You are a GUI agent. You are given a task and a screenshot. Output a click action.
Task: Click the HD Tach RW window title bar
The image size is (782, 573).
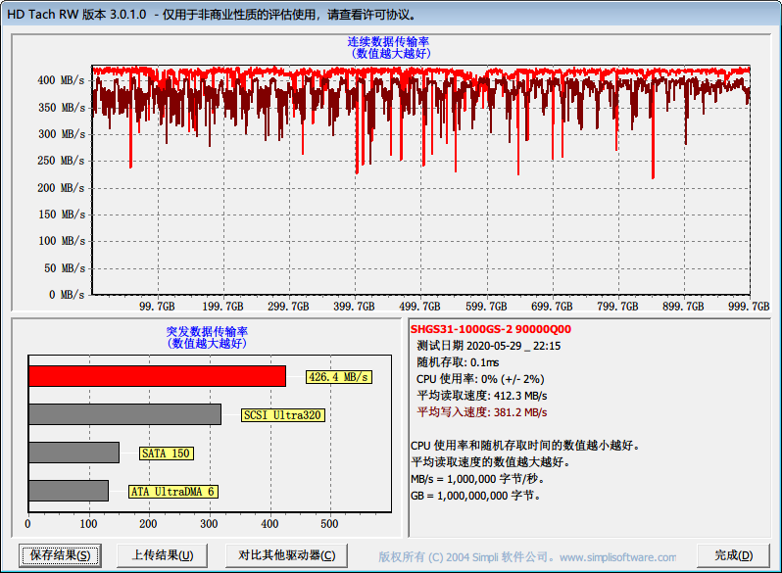tap(391, 15)
